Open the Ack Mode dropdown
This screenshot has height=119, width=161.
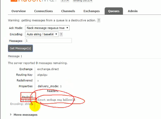pos(47,28)
